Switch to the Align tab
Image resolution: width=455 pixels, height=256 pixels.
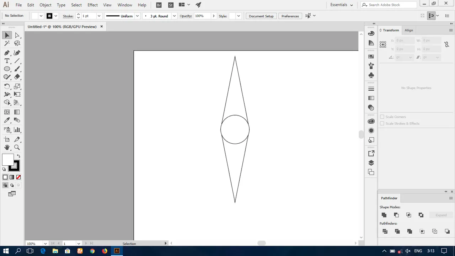coord(409,30)
